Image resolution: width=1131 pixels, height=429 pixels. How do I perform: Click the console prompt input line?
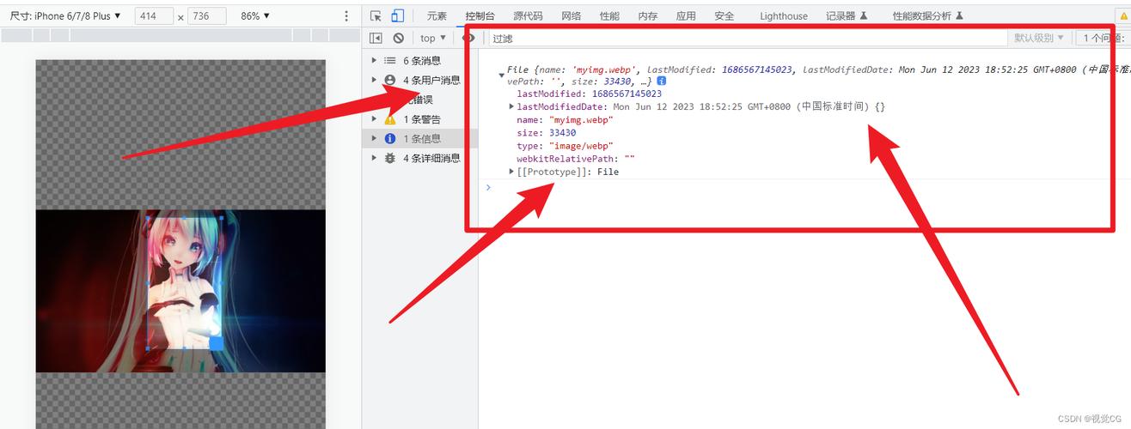804,186
